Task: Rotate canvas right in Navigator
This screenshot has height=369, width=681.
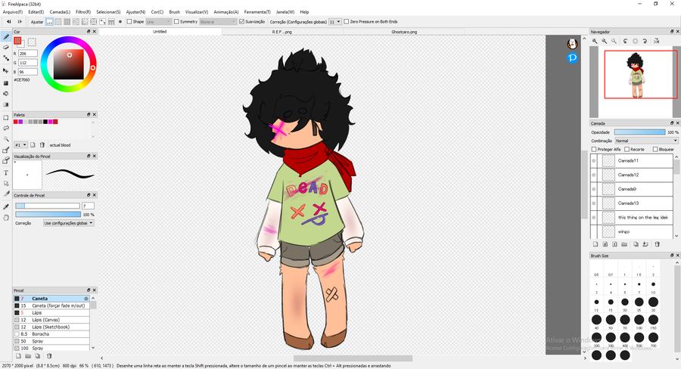Action: coord(645,41)
